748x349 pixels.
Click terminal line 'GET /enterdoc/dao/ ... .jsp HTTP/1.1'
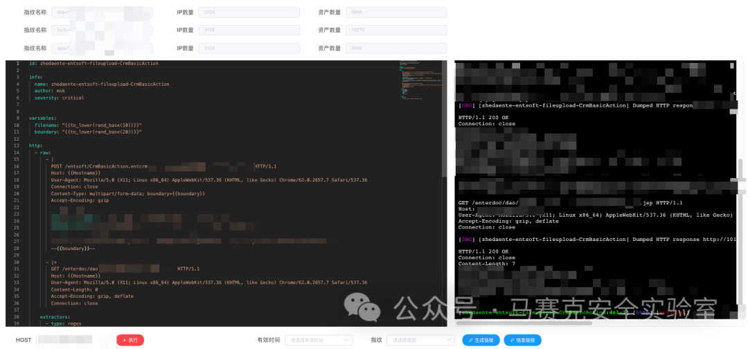(571, 203)
